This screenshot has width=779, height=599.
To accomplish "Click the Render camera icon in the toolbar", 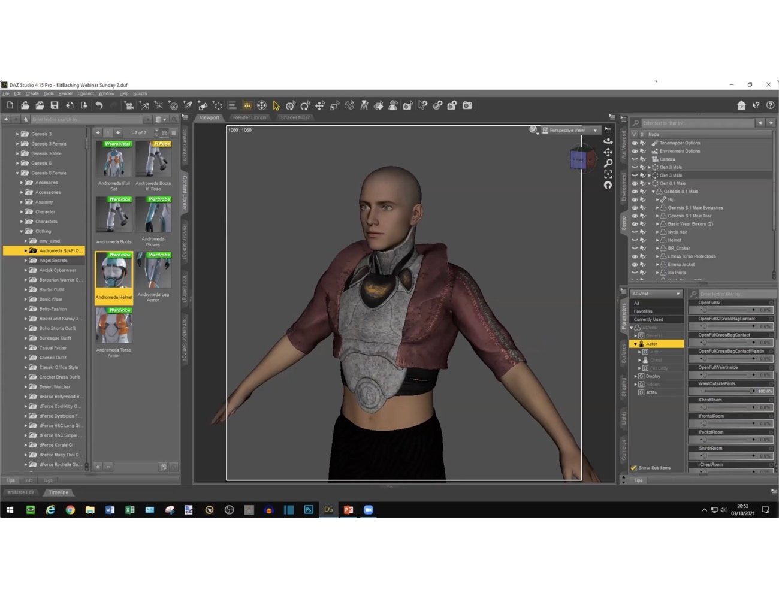I will pos(467,105).
